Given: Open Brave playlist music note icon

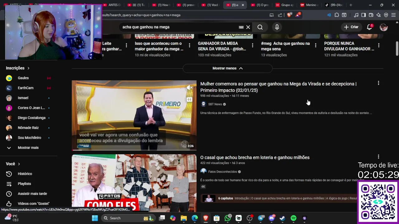Looking at the screenshot, I should [356, 15].
